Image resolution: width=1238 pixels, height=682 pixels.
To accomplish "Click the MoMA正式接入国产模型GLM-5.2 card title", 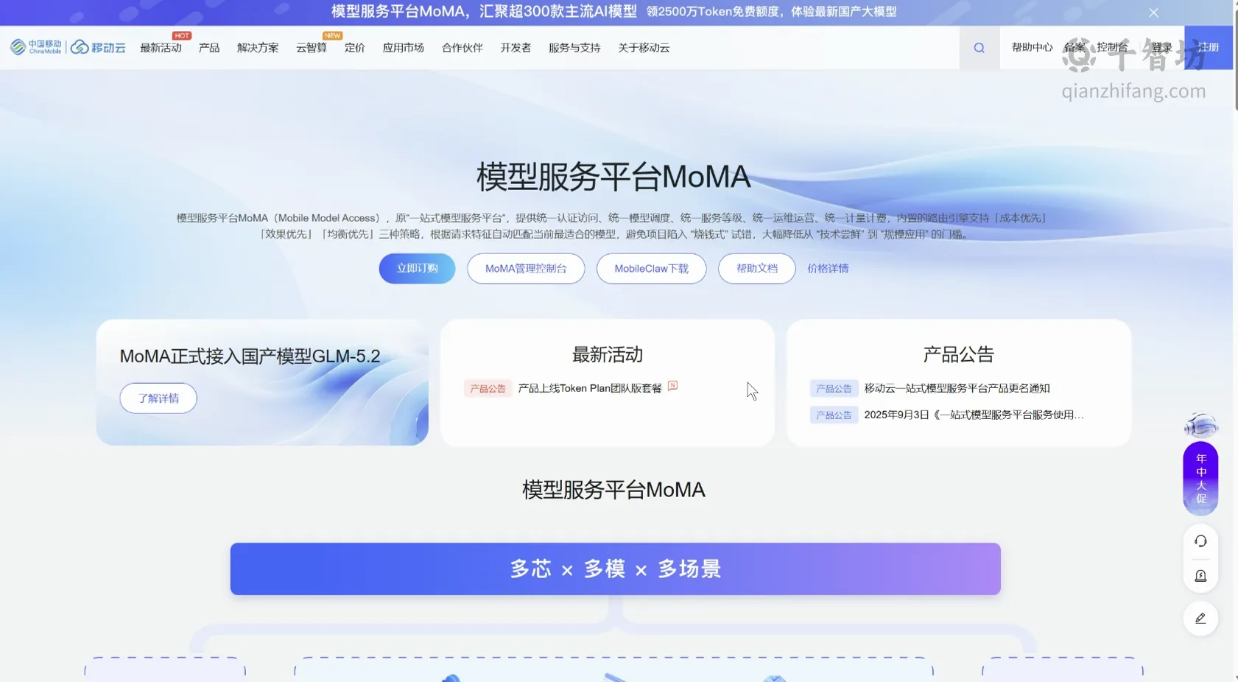I will 250,356.
